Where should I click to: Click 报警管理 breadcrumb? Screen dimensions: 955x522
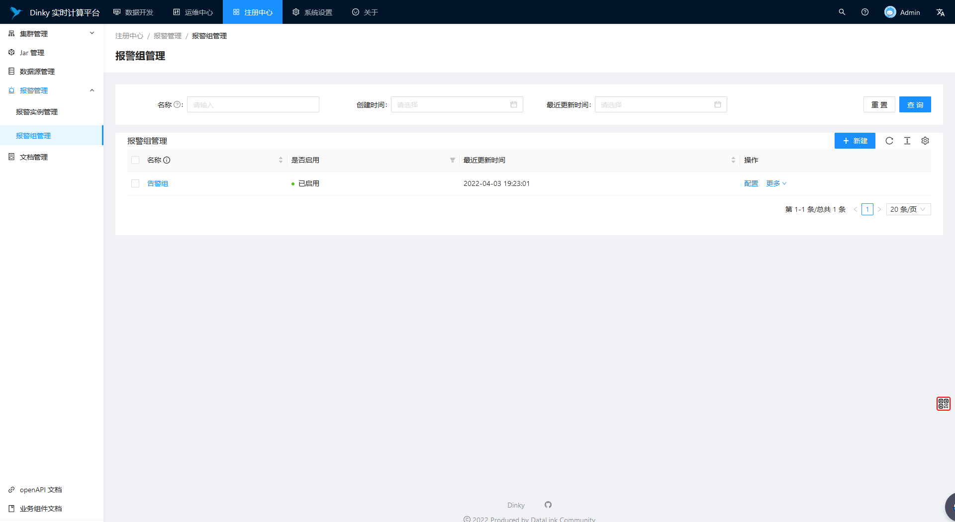168,36
